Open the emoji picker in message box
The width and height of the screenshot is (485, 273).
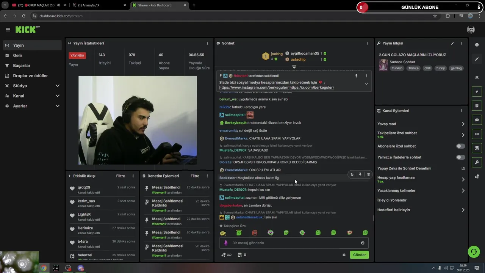(x=363, y=243)
